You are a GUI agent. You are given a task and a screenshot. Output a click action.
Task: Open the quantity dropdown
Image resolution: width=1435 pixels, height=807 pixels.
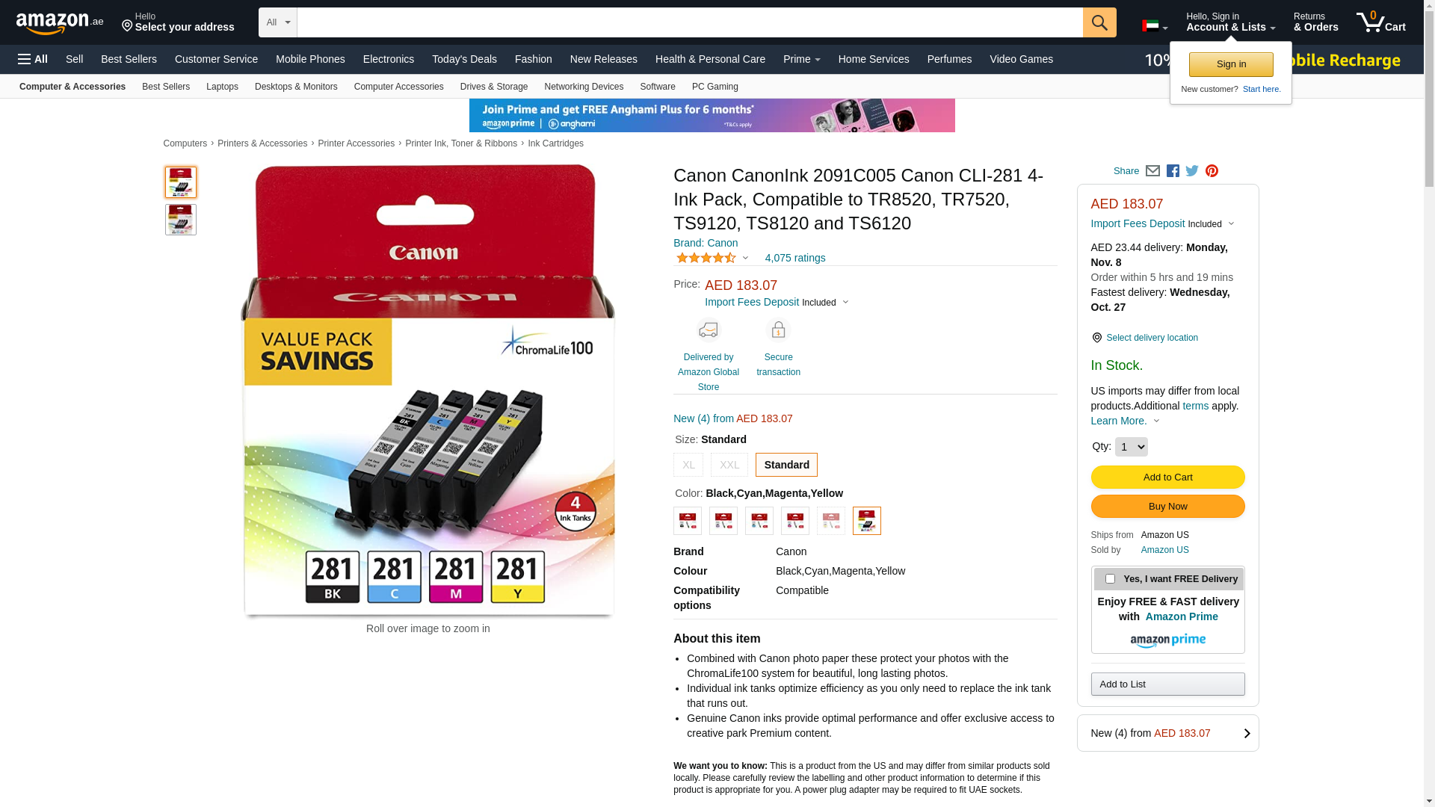(x=1131, y=447)
